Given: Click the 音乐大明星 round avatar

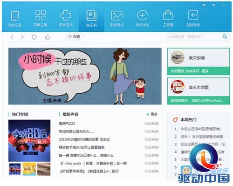Looking at the screenshot, I should point(178,87).
